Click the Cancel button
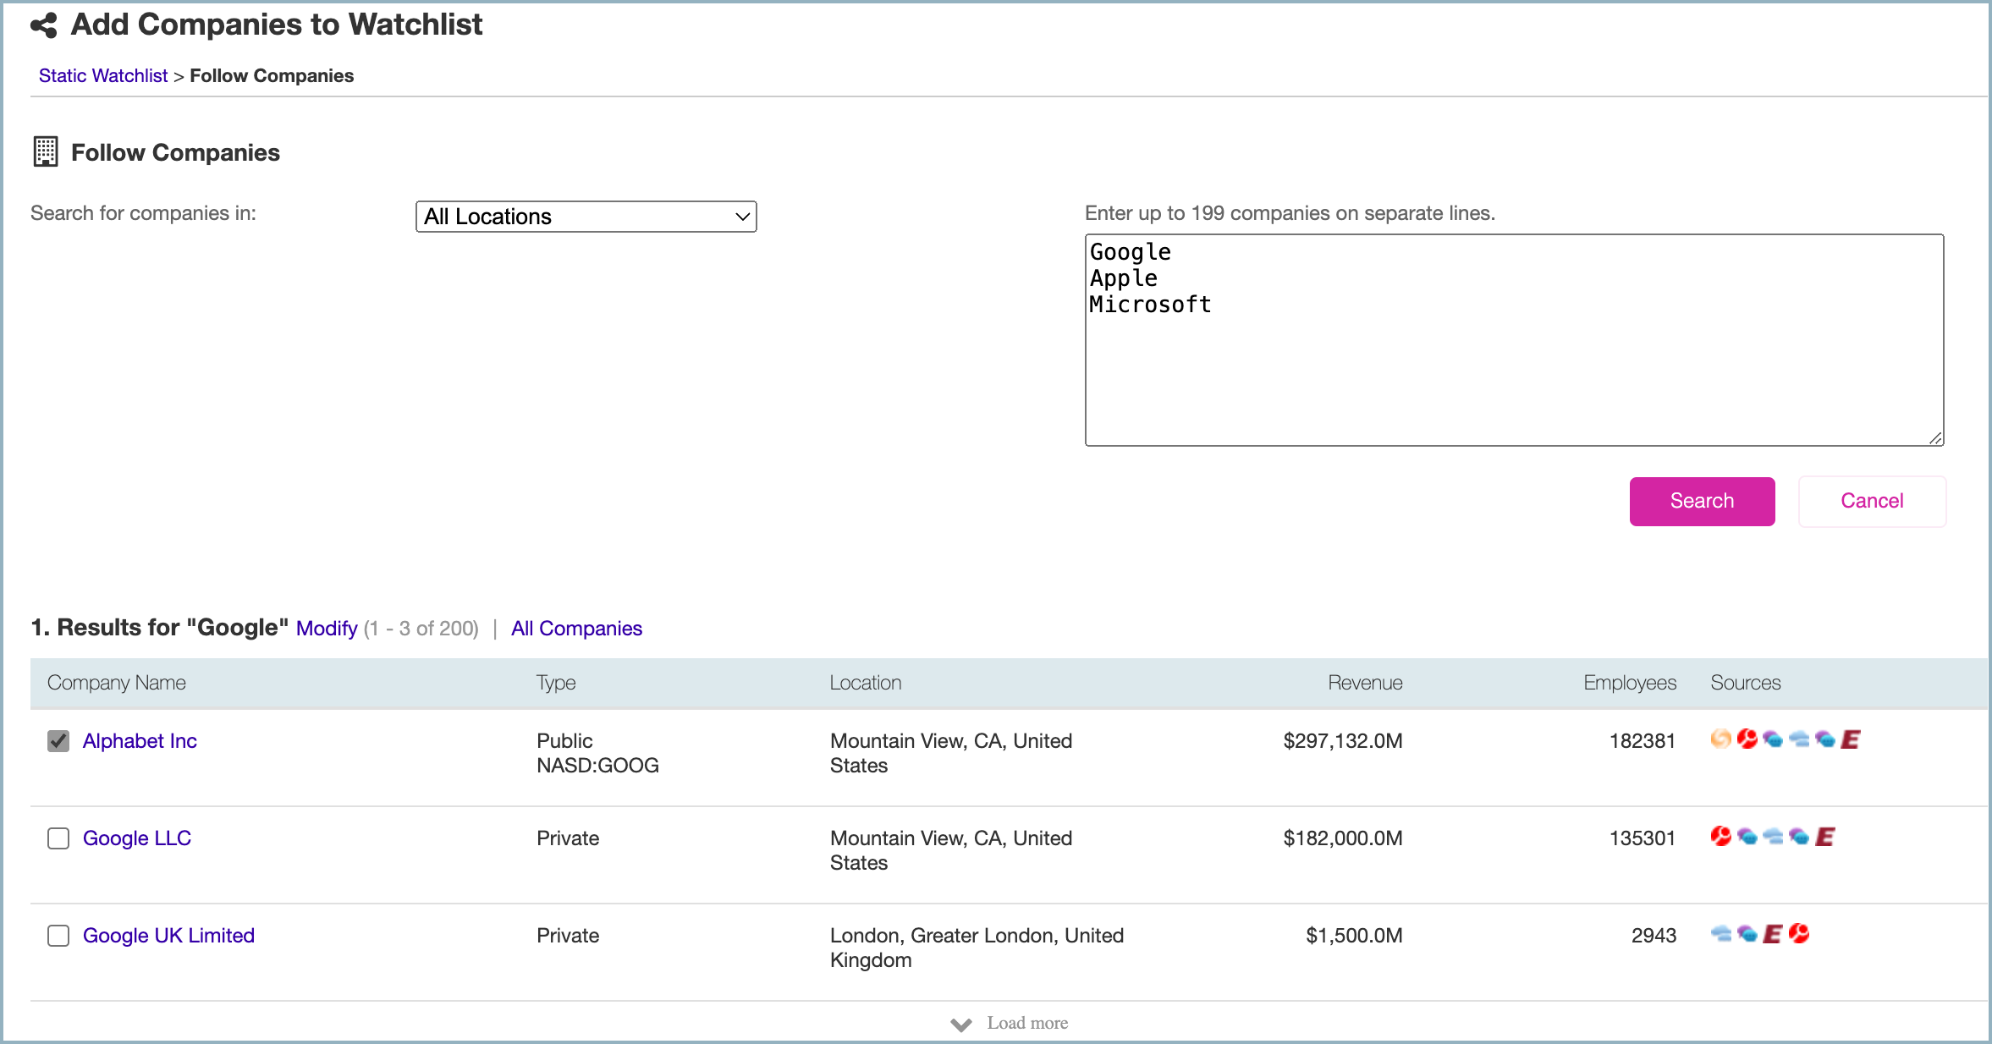 pyautogui.click(x=1872, y=501)
